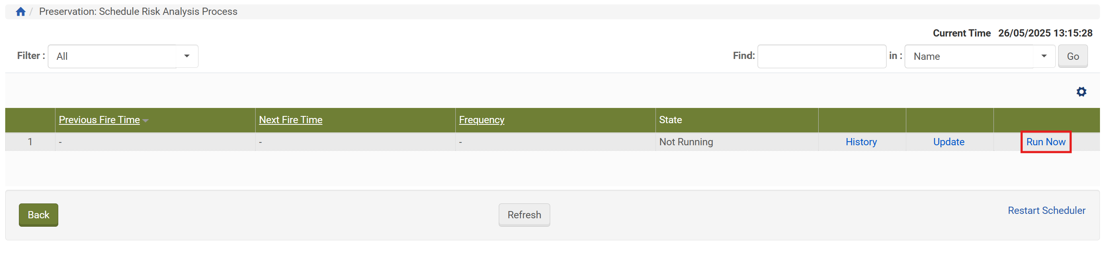Click the Schedule Risk Analysis Process breadcrumb
1104x256 pixels.
coord(138,12)
